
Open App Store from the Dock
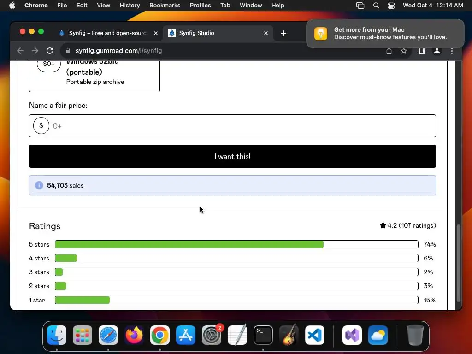coord(186,335)
